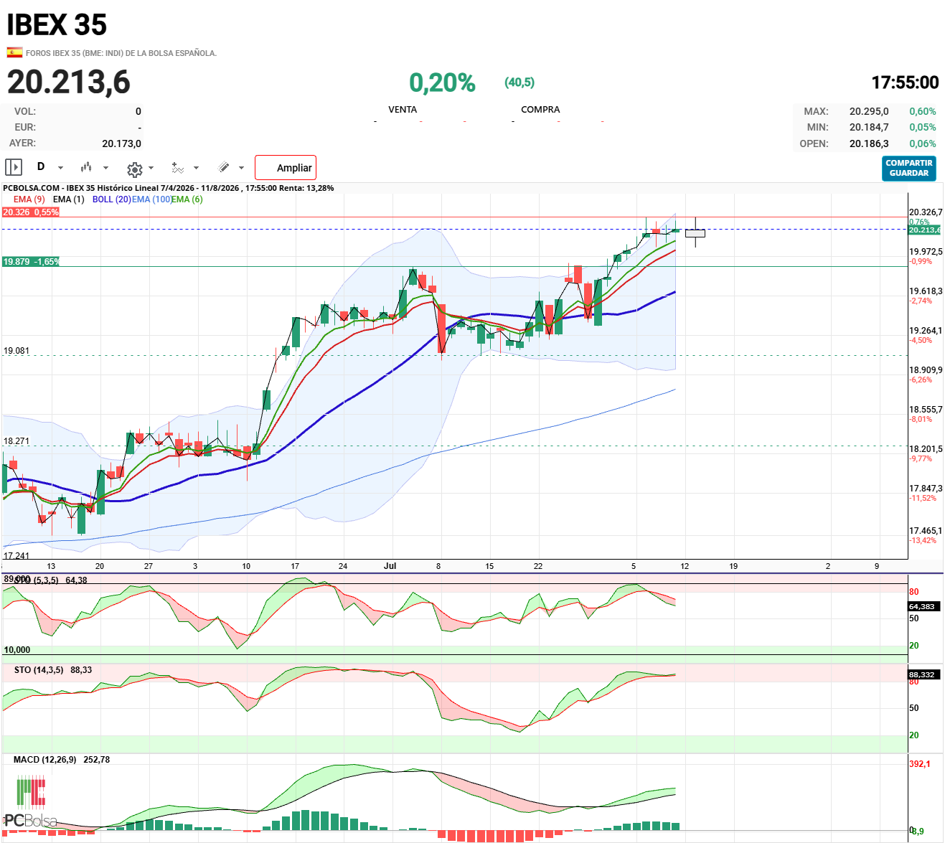Click the EMA (1) legend label
Viewport: 945px width, 843px height.
point(68,199)
